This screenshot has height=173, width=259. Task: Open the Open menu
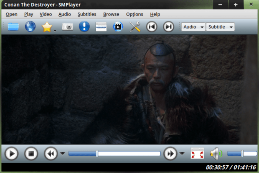click(12, 14)
